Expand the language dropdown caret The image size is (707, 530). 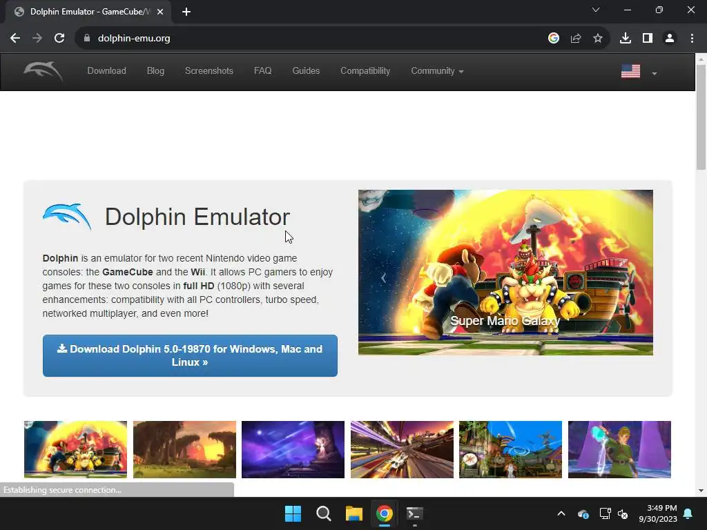(655, 73)
